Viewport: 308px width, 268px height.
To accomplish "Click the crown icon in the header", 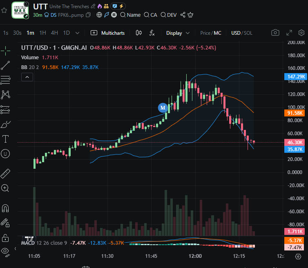I will 190,15.
